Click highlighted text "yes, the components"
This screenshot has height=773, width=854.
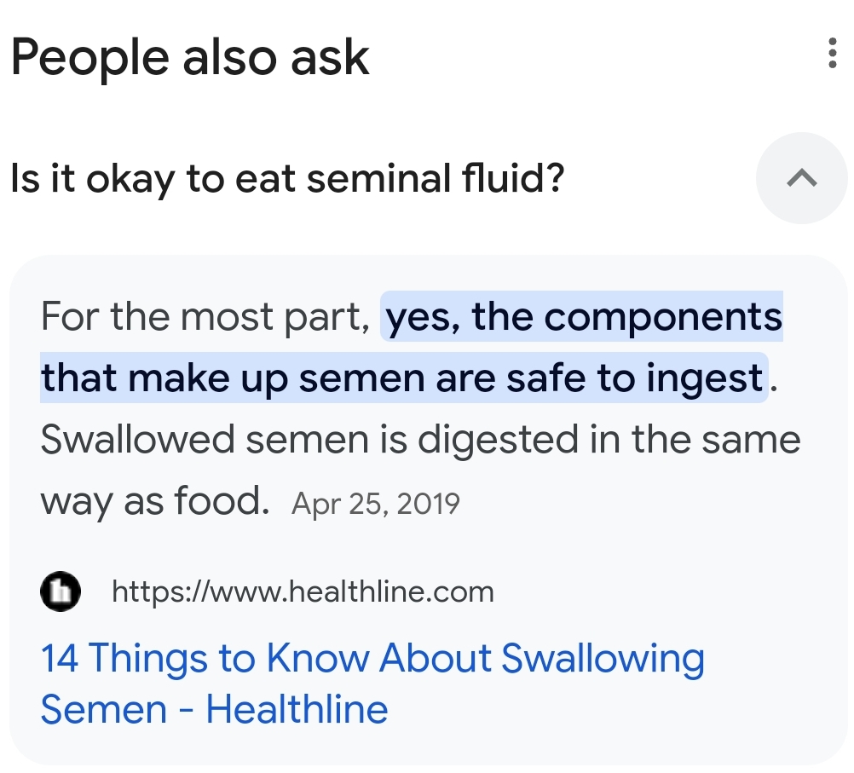[x=583, y=316]
